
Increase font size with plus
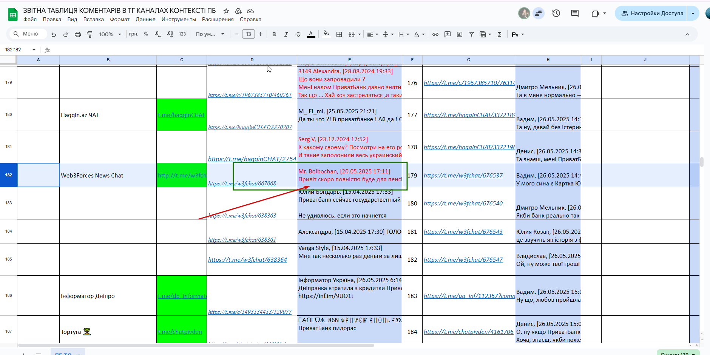pyautogui.click(x=261, y=34)
